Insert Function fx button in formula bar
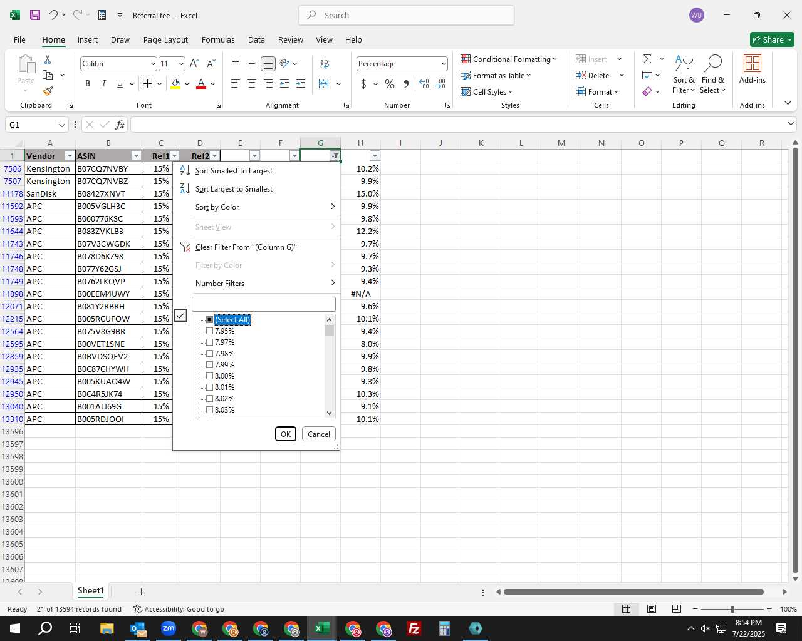802x641 pixels. coord(120,125)
